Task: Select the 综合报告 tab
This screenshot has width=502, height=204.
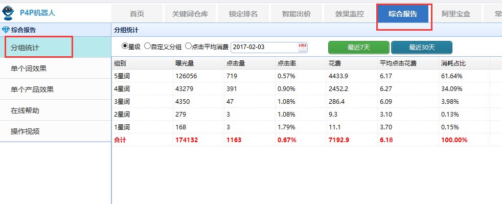Action: click(403, 13)
